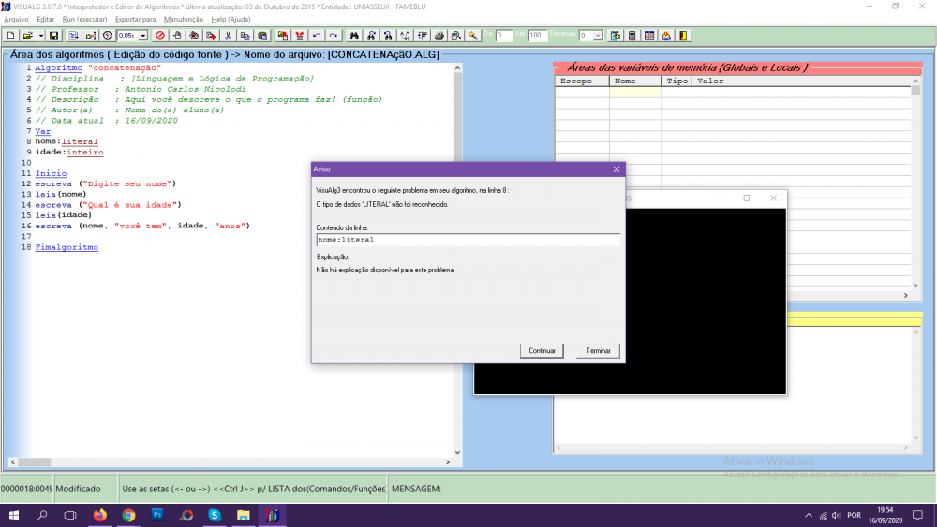This screenshot has height=527, width=937.
Task: Open Firefox from the Windows taskbar
Action: 100,515
